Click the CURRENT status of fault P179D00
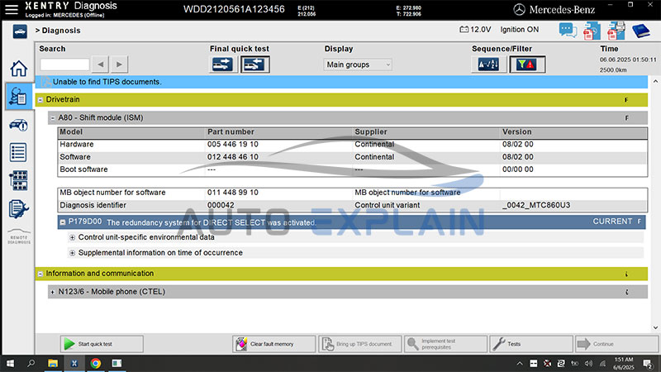The height and width of the screenshot is (372, 661). point(612,222)
